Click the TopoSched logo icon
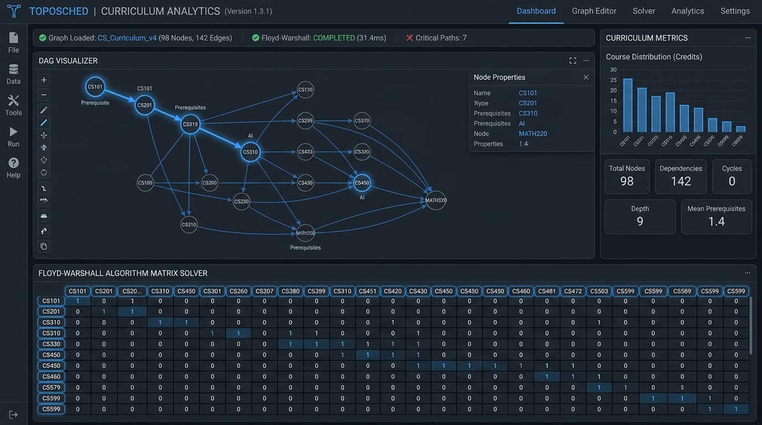This screenshot has height=425, width=762. click(x=13, y=11)
